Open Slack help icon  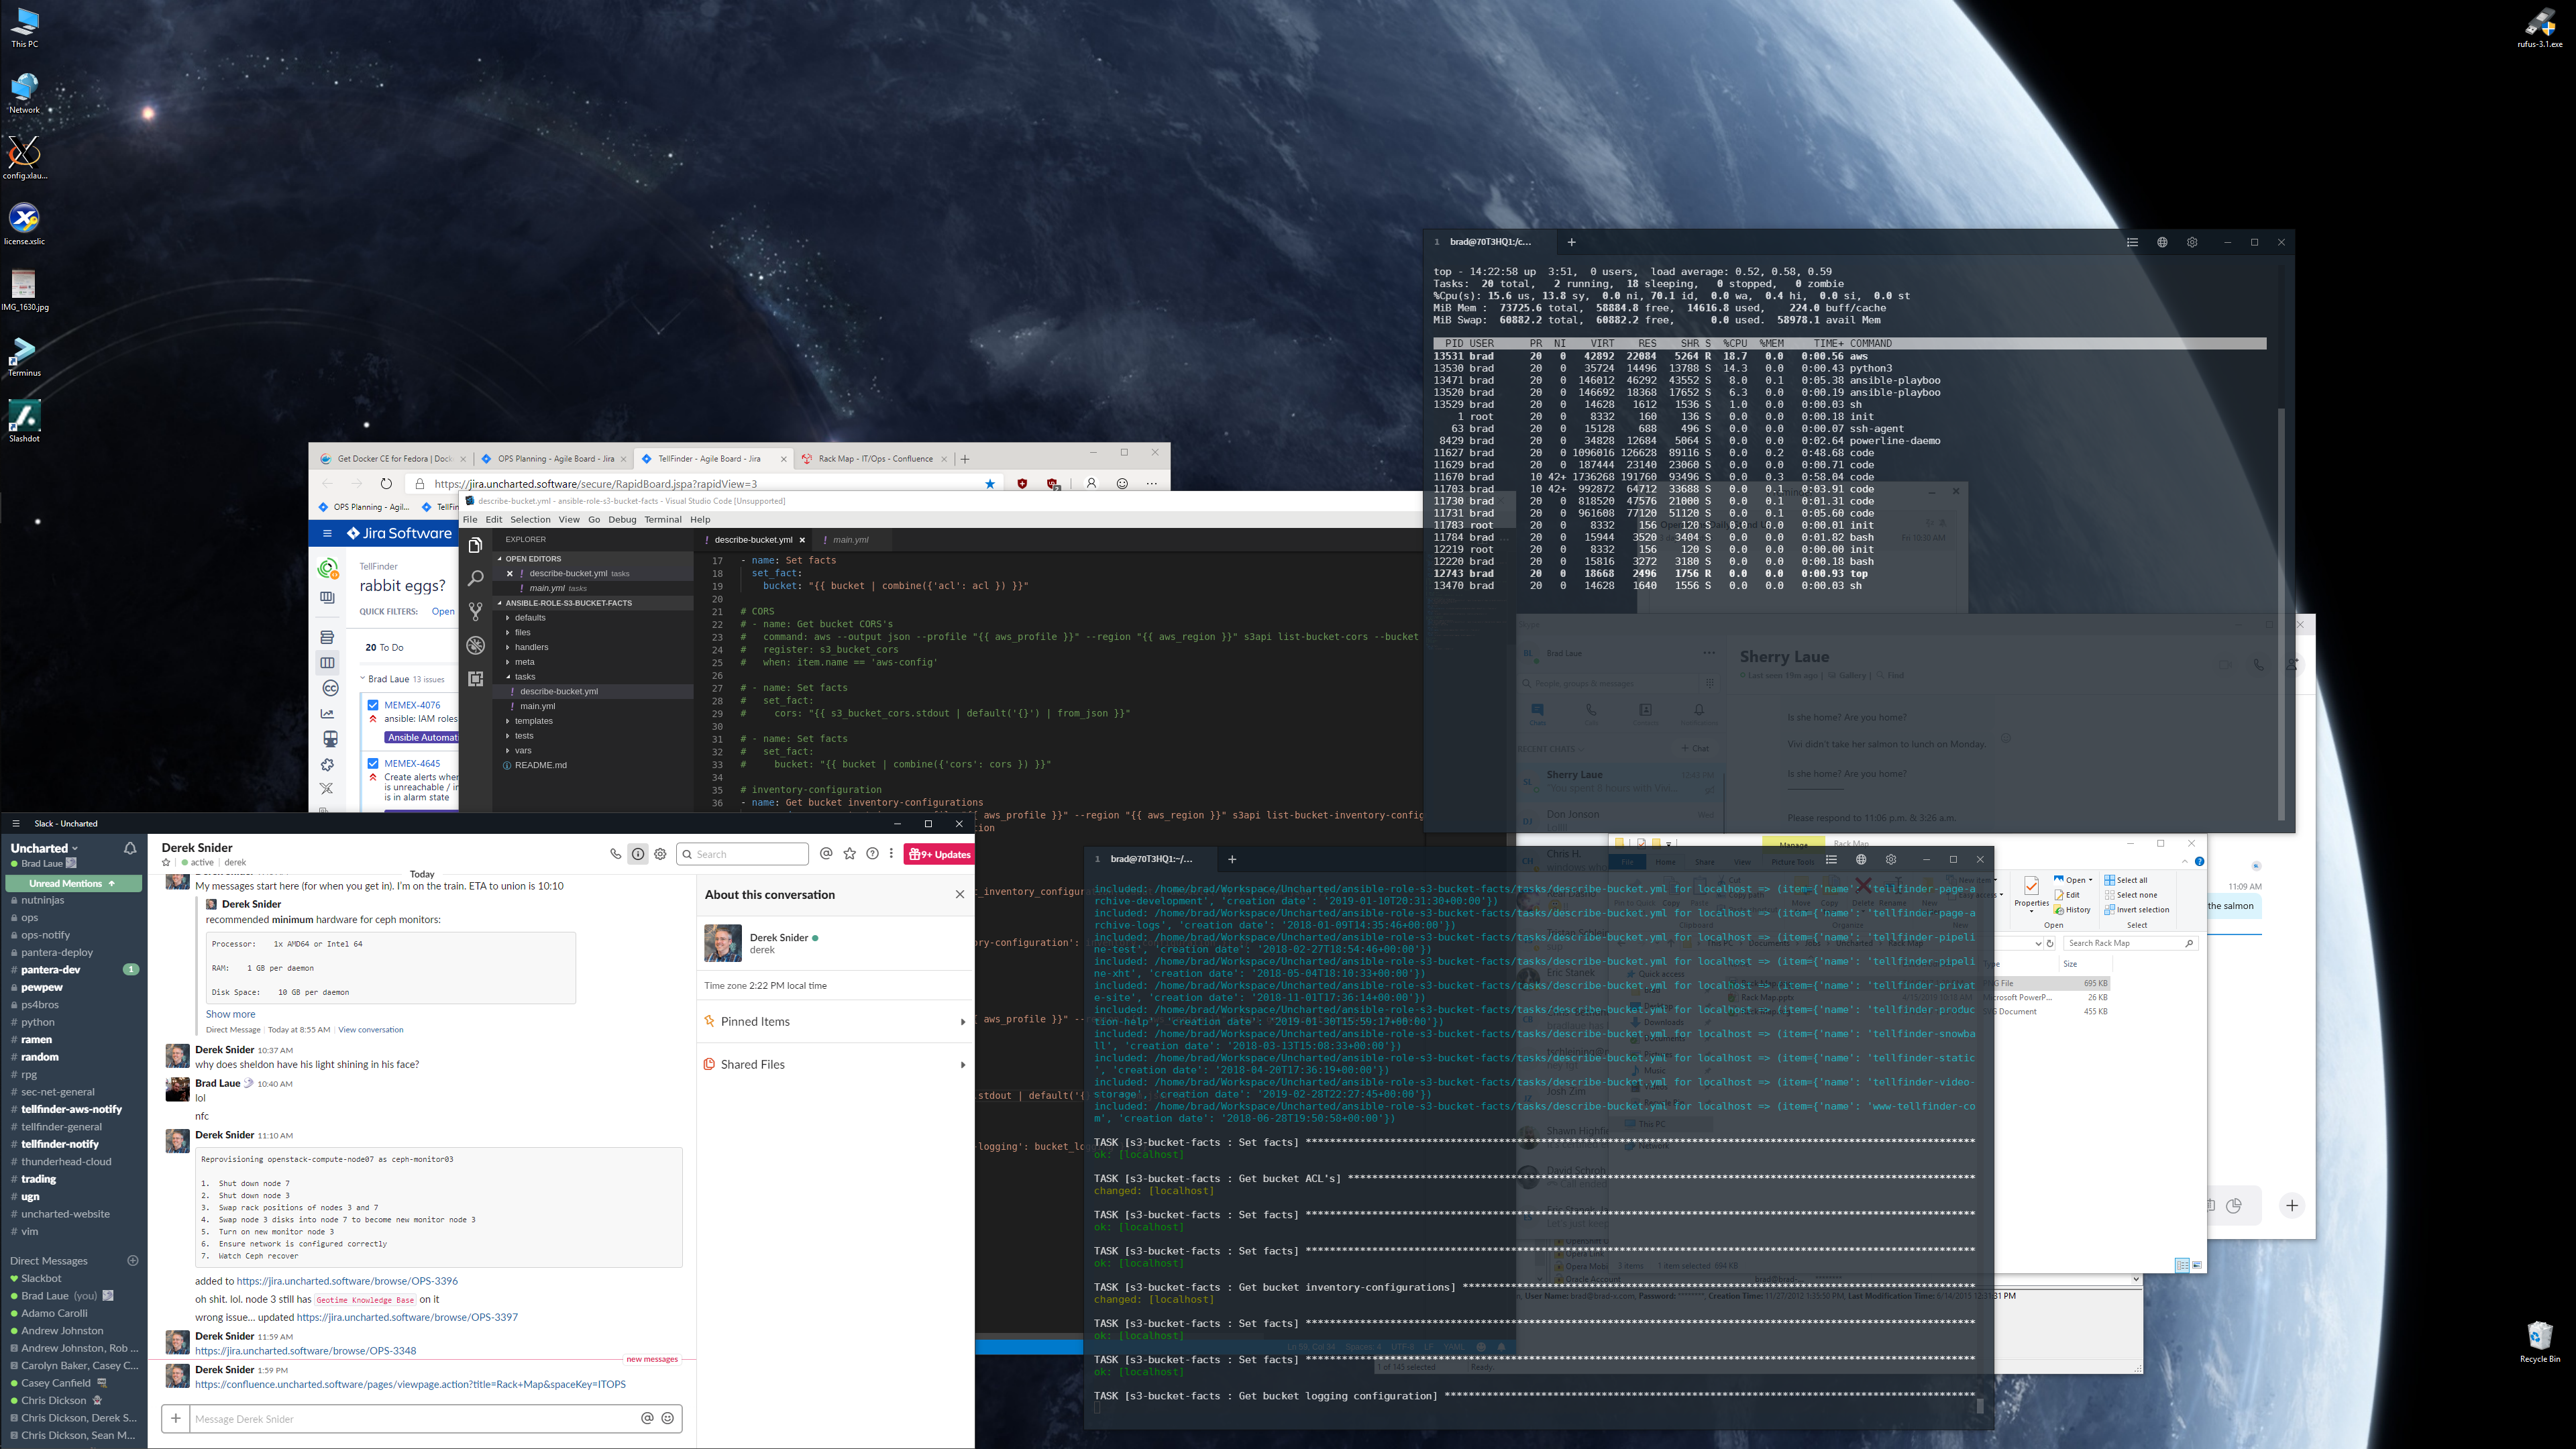pyautogui.click(x=873, y=854)
